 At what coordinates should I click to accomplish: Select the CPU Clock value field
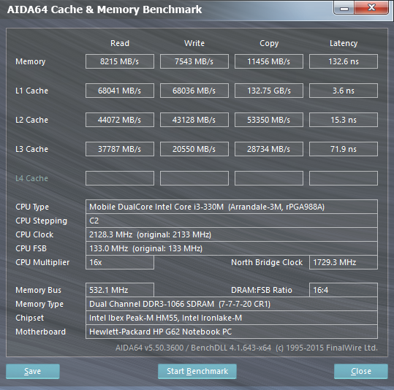(x=232, y=234)
